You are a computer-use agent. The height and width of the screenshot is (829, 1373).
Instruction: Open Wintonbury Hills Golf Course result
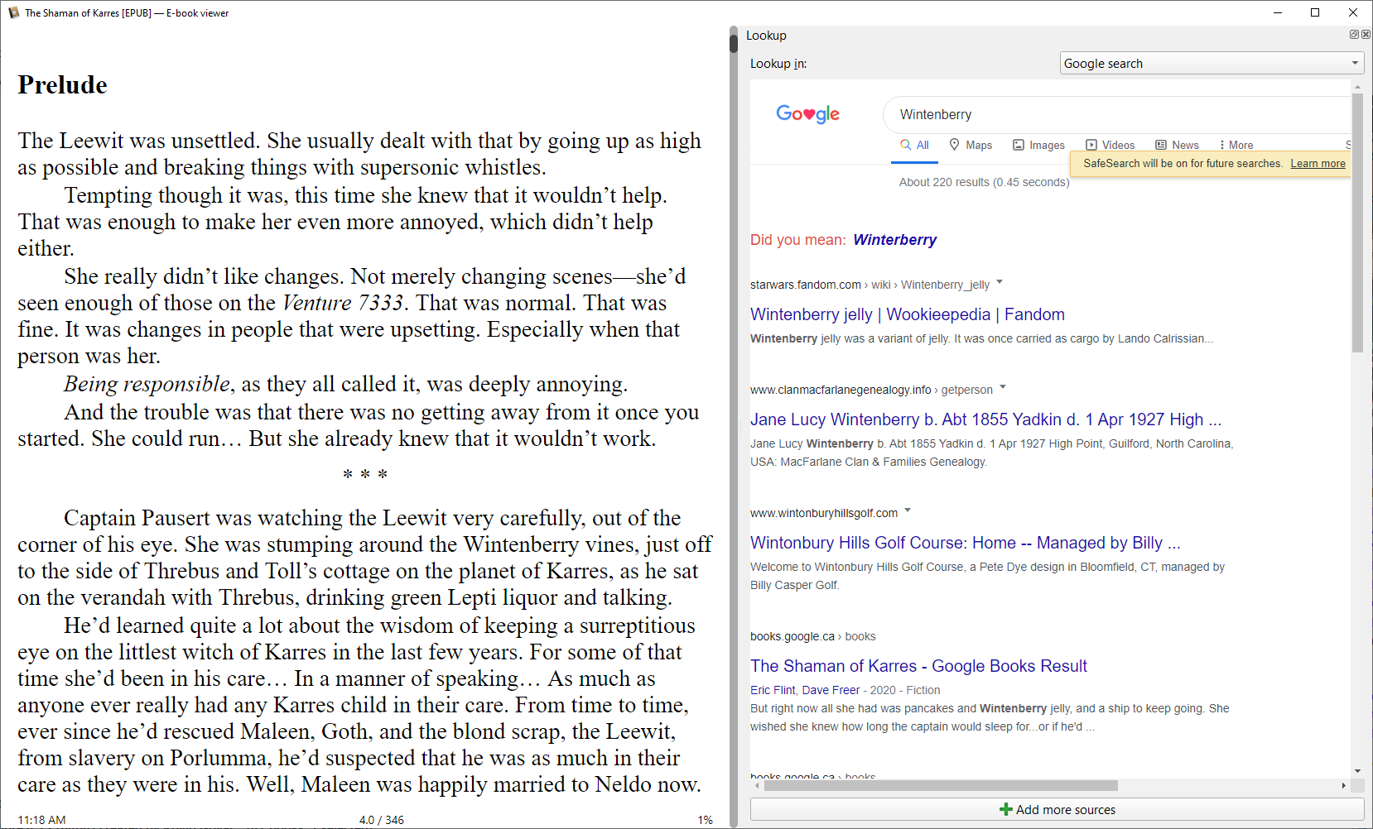click(x=965, y=543)
